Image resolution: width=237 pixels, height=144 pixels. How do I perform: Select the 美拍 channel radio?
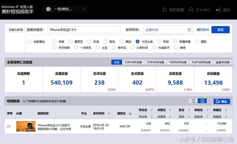121,41
